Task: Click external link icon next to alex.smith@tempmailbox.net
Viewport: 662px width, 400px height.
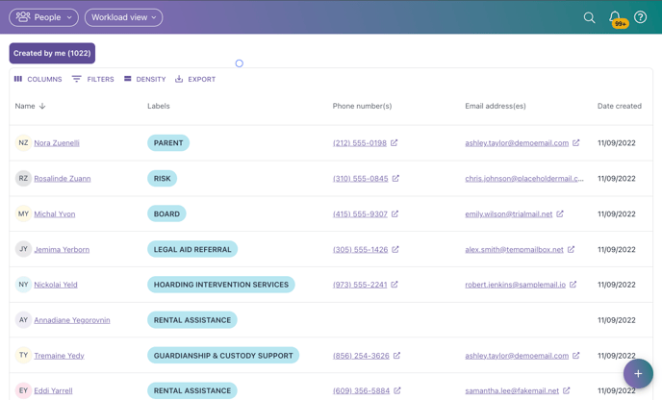Action: click(571, 249)
